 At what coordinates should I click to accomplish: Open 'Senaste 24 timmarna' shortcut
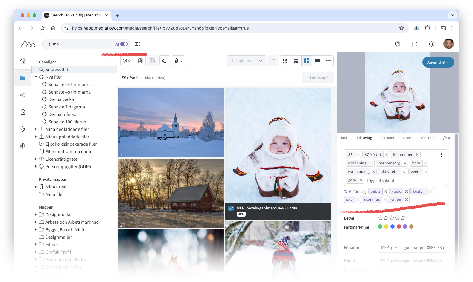pos(69,85)
